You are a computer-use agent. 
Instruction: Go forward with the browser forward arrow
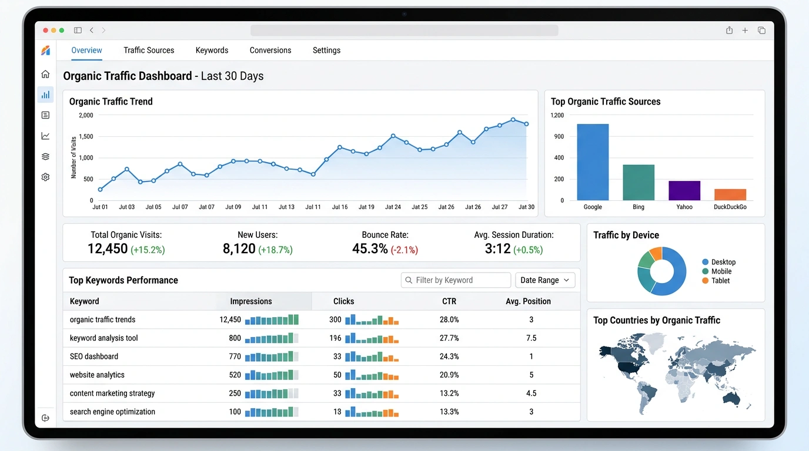point(103,30)
